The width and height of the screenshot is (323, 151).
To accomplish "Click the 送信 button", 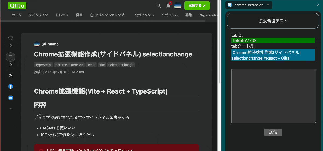I will coord(273,132).
